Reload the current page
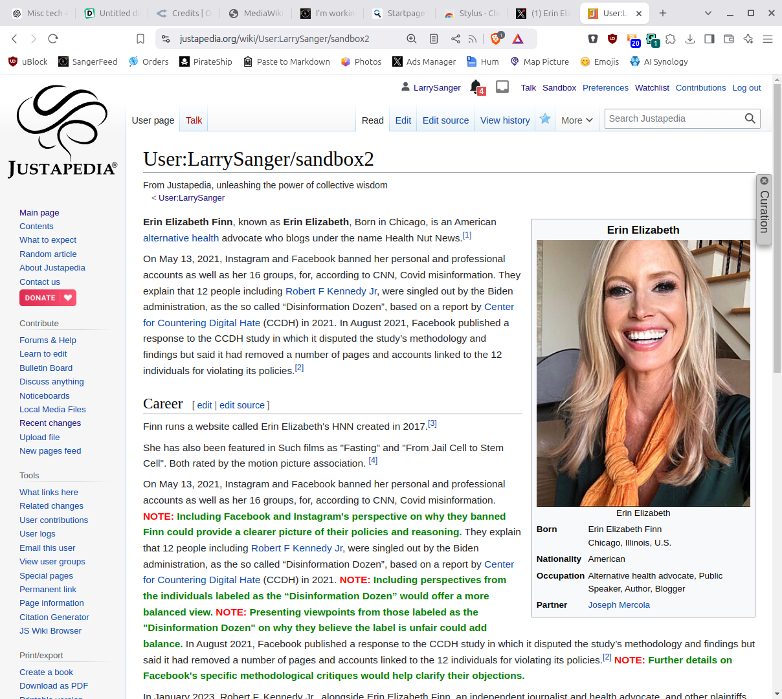 point(53,39)
